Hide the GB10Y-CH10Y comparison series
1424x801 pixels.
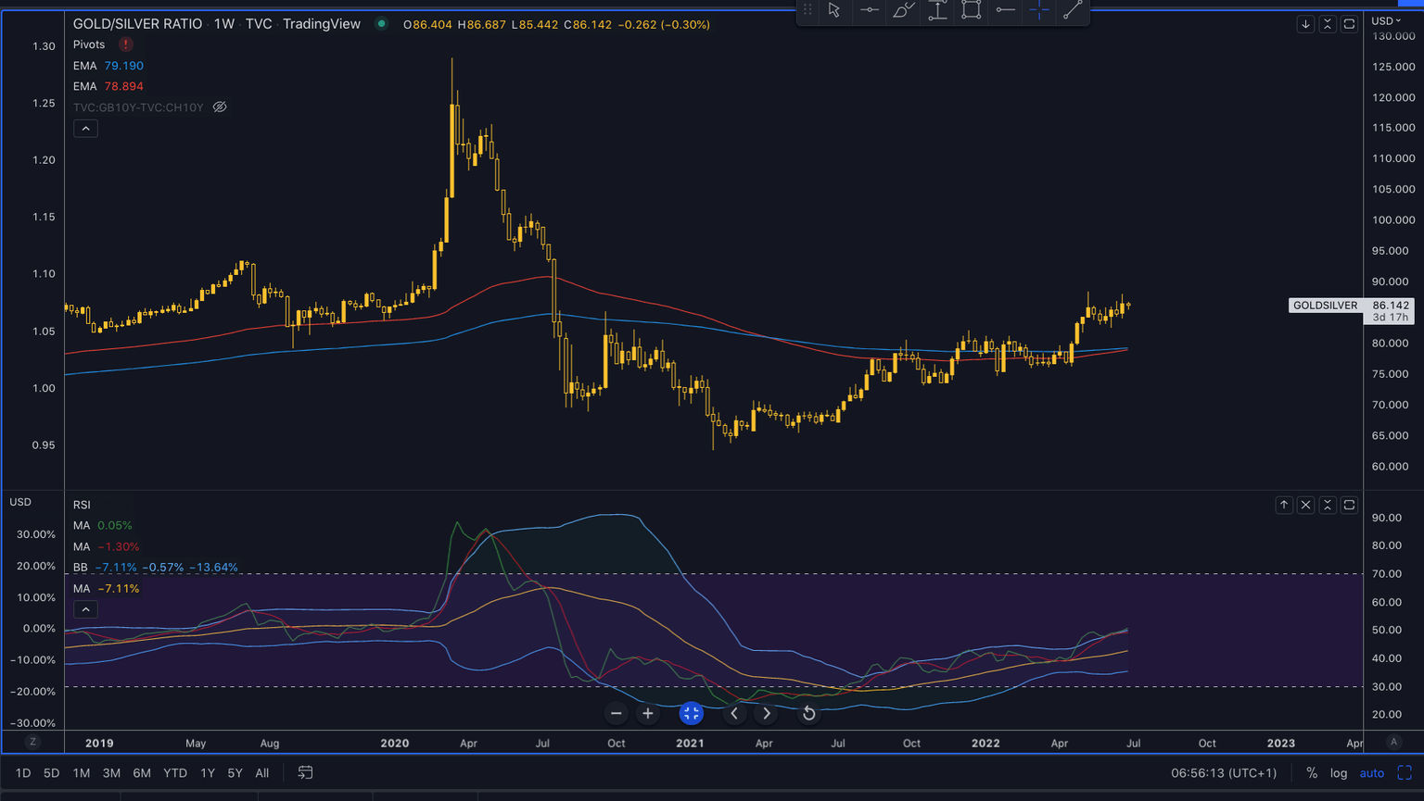tap(220, 106)
